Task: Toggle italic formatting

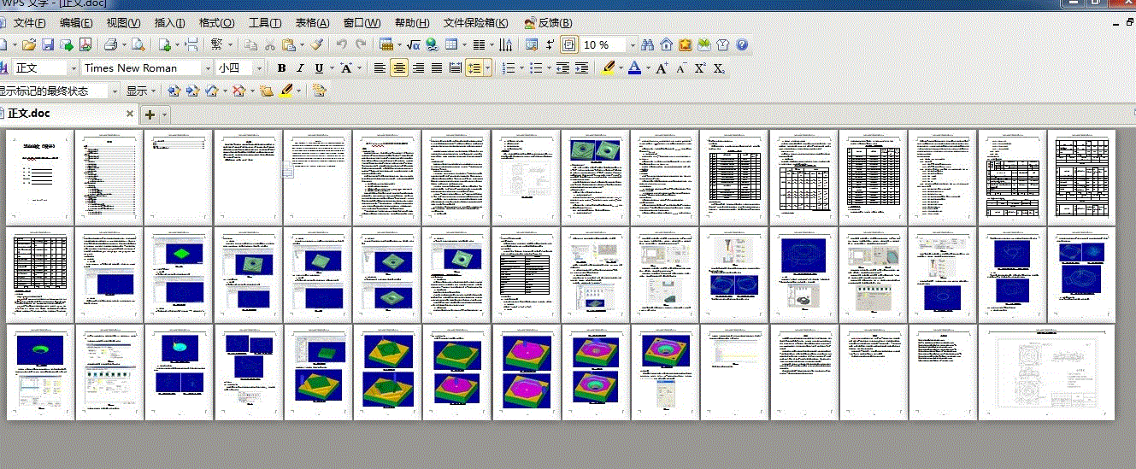Action: 300,67
